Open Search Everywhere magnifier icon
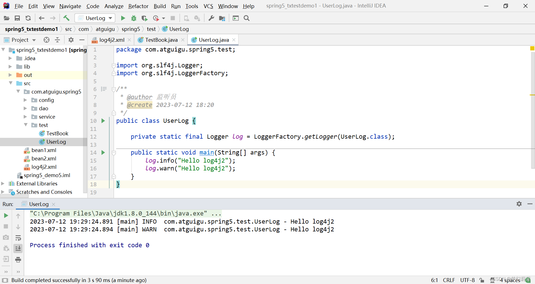535x284 pixels. pos(247,18)
